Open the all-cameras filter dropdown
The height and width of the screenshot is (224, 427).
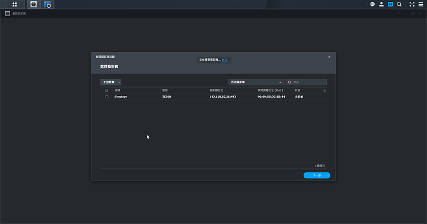click(256, 82)
